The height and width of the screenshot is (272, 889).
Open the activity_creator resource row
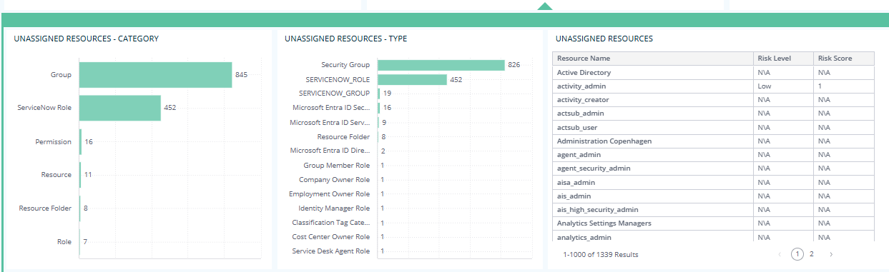[713, 100]
